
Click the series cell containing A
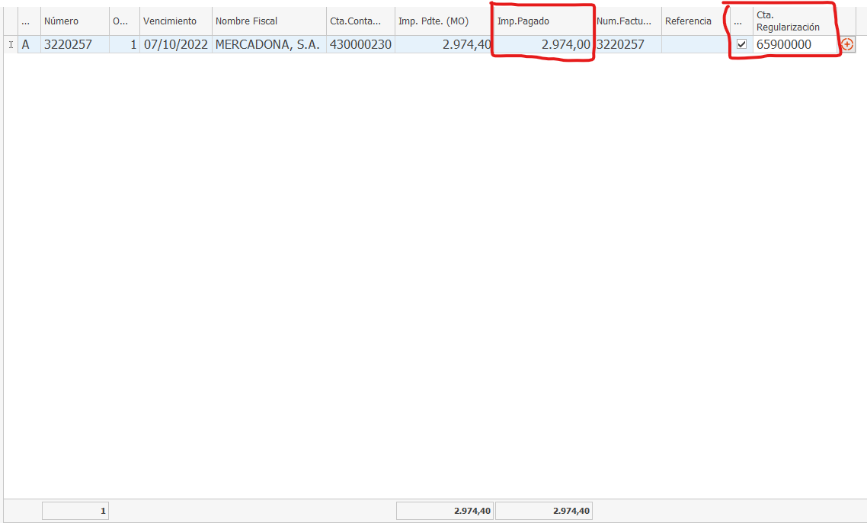point(28,44)
